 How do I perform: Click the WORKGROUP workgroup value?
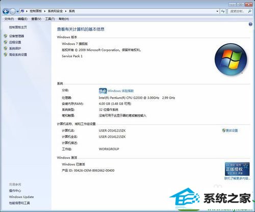click(x=109, y=149)
